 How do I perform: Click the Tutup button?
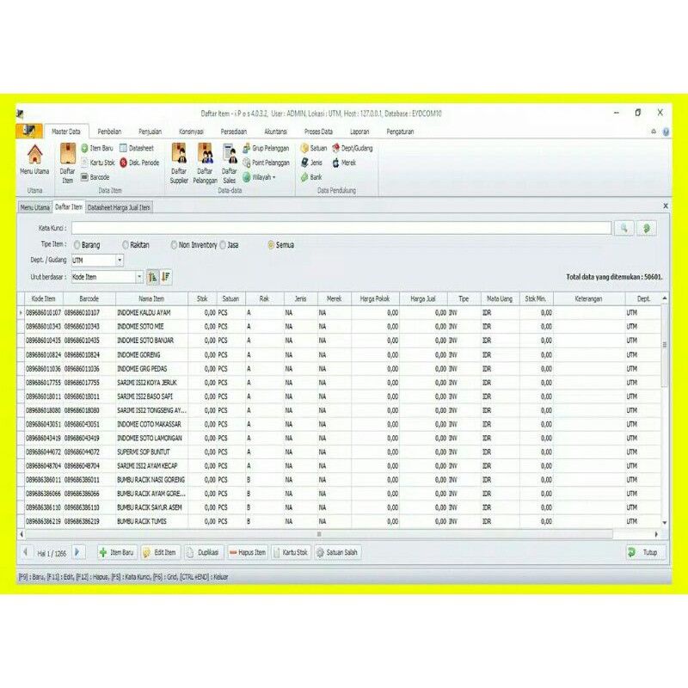pyautogui.click(x=646, y=552)
